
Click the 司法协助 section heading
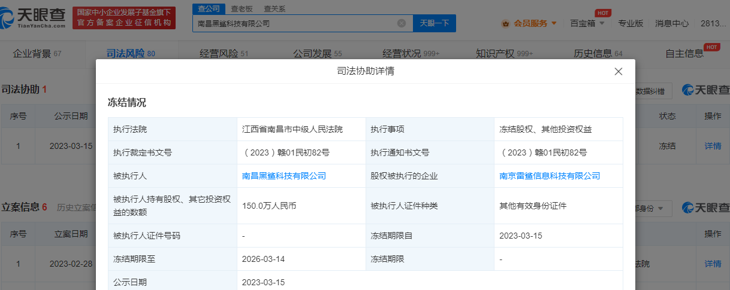pos(20,89)
